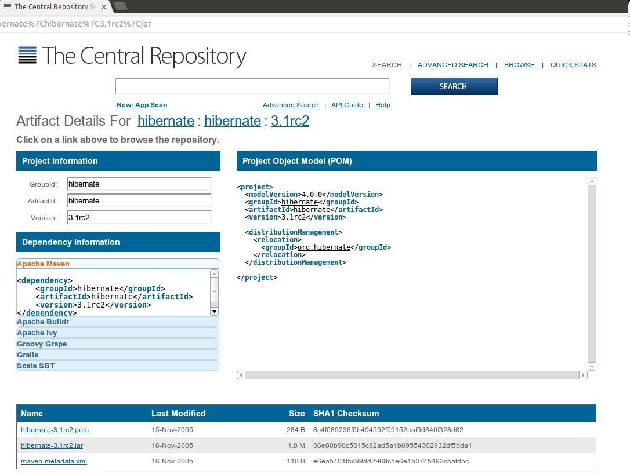Expand the Grails dependency section

point(118,355)
